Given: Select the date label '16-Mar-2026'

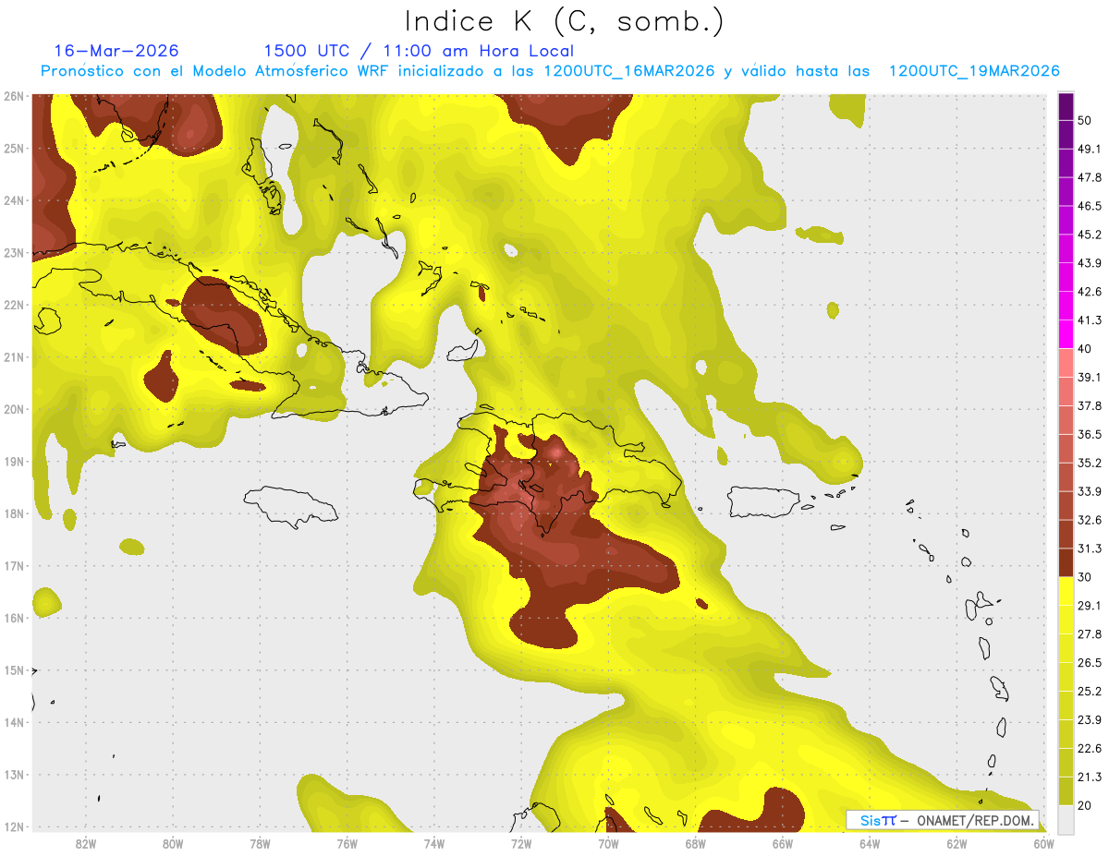Looking at the screenshot, I should [x=116, y=51].
